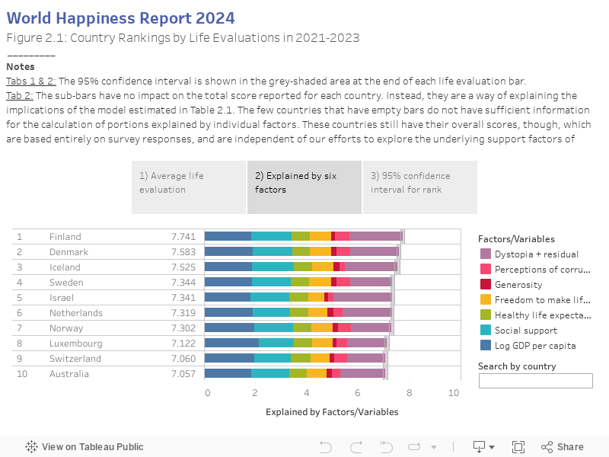Click Luxembourg's Log GDP bar segment
Screen dimensions: 609x457
pos(232,343)
